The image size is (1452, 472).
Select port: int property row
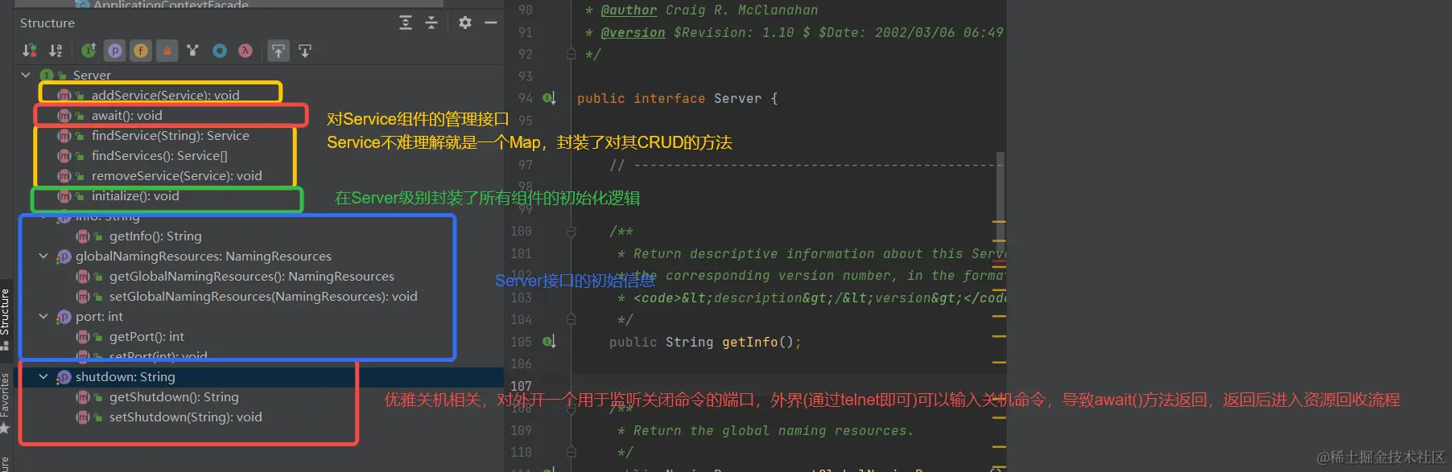click(99, 316)
